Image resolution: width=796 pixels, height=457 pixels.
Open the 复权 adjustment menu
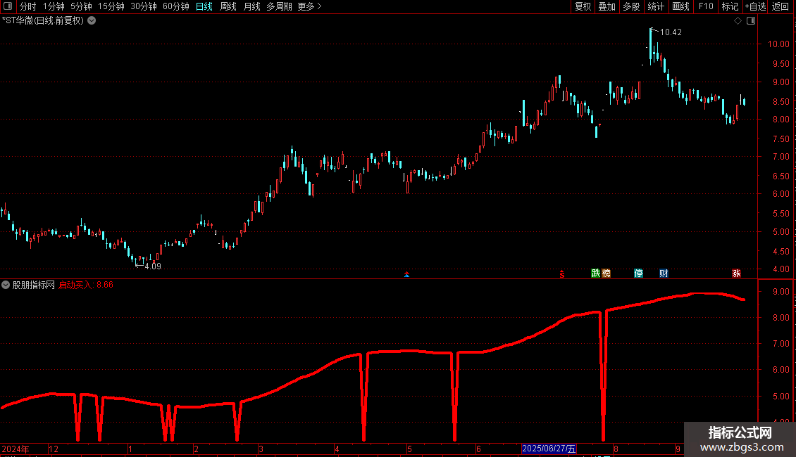pyautogui.click(x=583, y=6)
